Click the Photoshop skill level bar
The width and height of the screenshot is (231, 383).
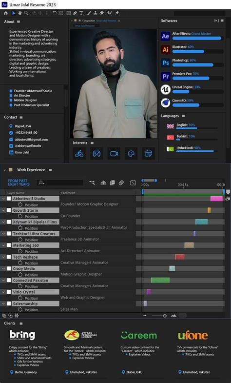[198, 65]
